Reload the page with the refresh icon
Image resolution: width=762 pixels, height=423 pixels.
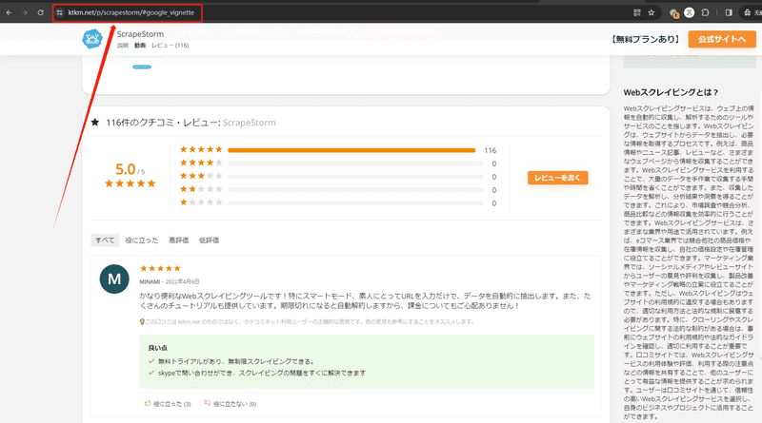40,12
